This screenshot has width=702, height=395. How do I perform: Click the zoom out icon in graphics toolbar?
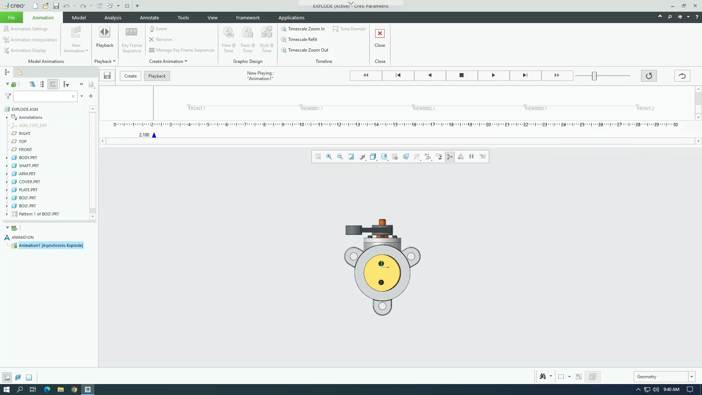click(340, 157)
